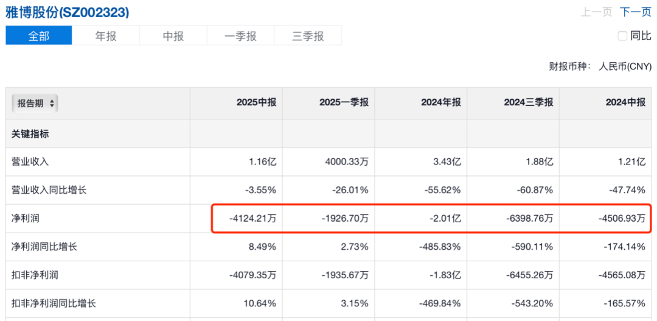This screenshot has width=657, height=321.
Task: Click the 净利润 row label
Action: [x=26, y=218]
